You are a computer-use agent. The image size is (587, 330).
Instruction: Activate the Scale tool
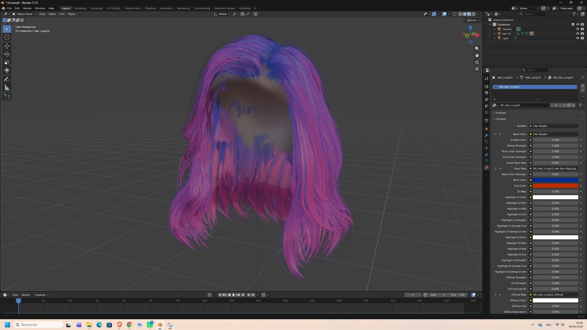[7, 62]
